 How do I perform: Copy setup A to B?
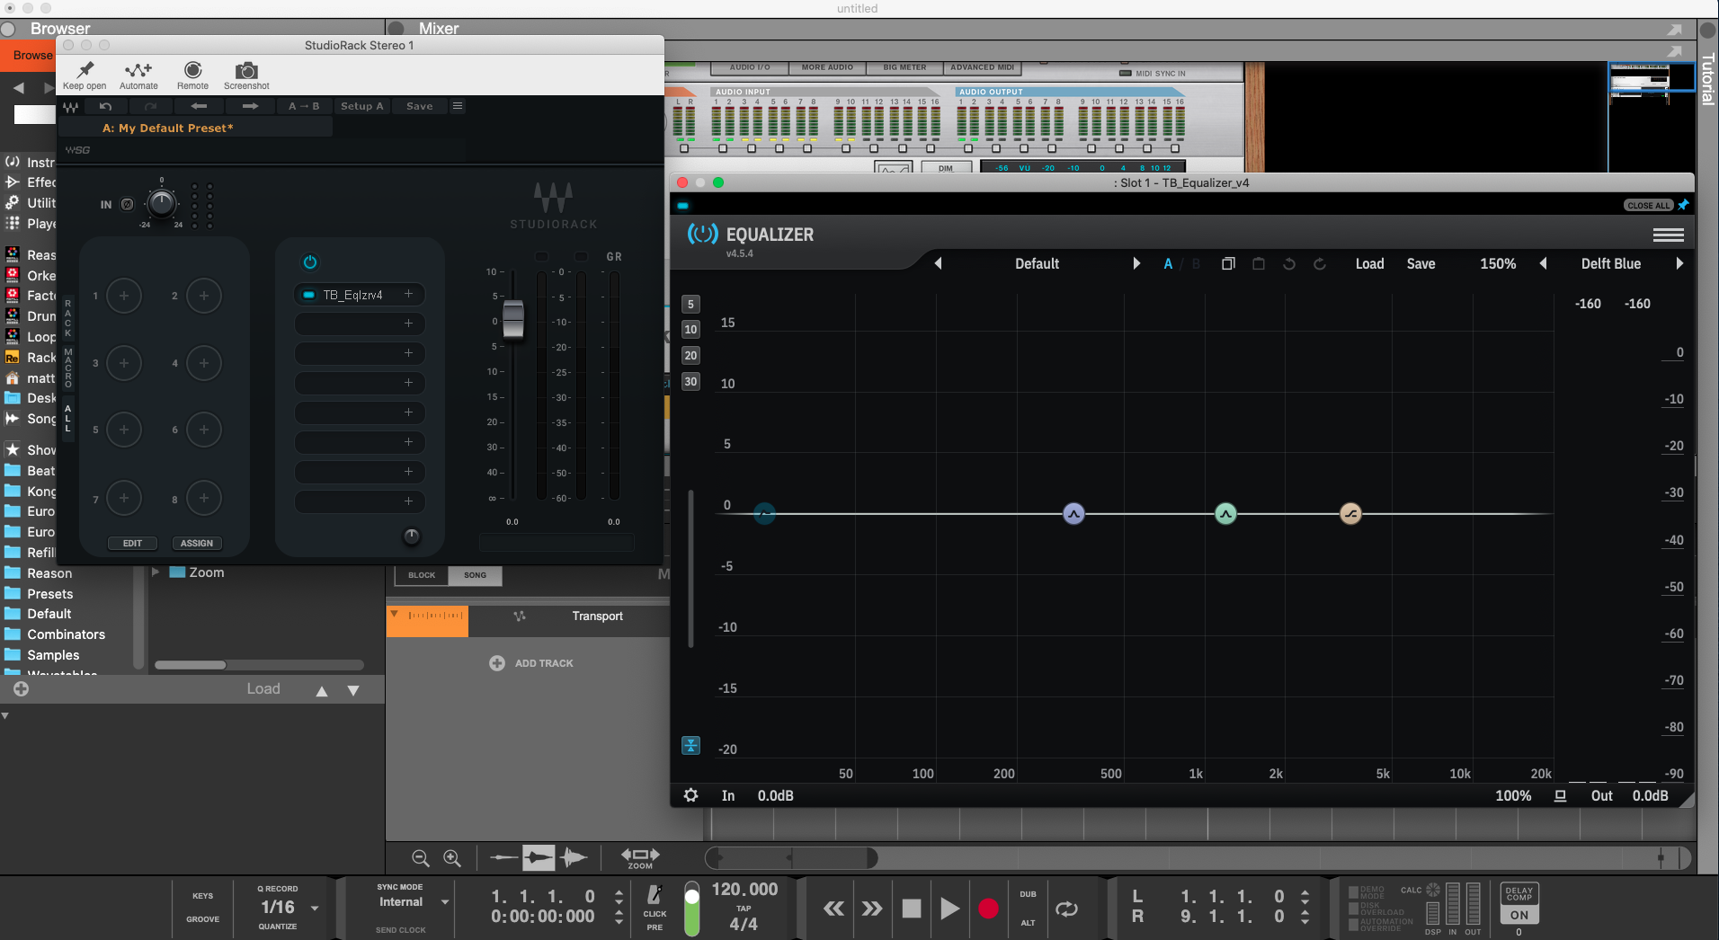coord(304,106)
